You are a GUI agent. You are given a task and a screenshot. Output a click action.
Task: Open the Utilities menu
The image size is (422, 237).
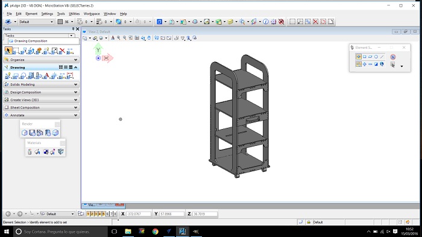74,14
